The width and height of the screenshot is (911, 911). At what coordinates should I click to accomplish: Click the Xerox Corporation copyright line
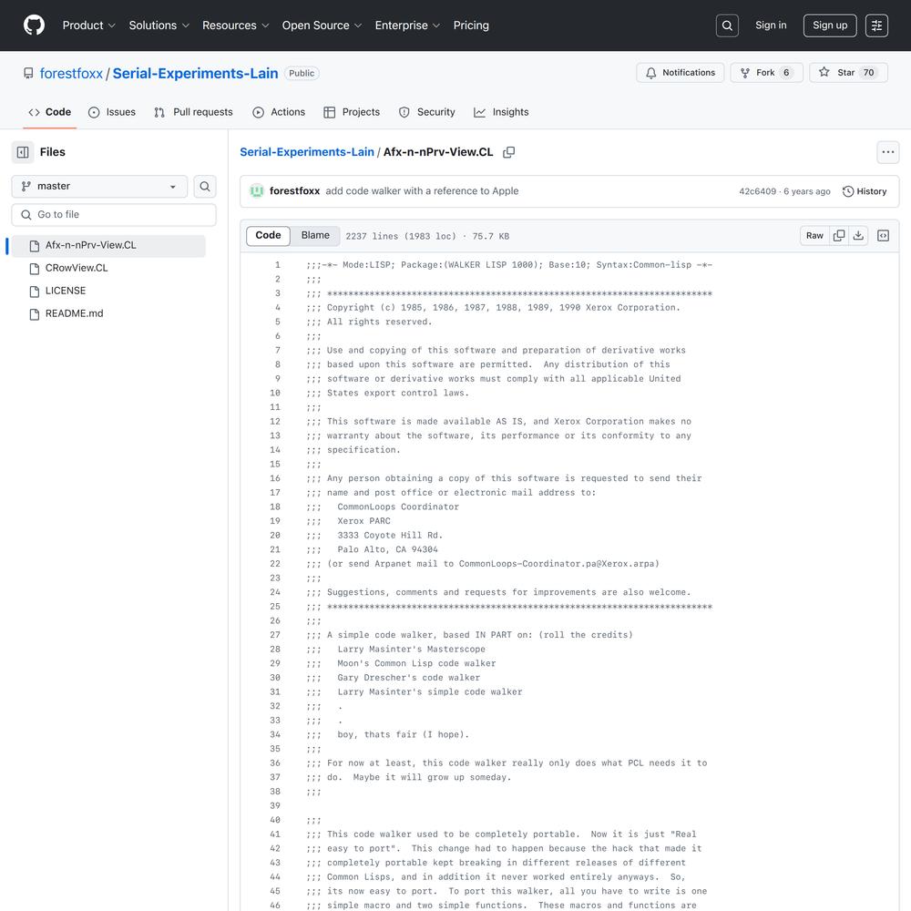[493, 308]
